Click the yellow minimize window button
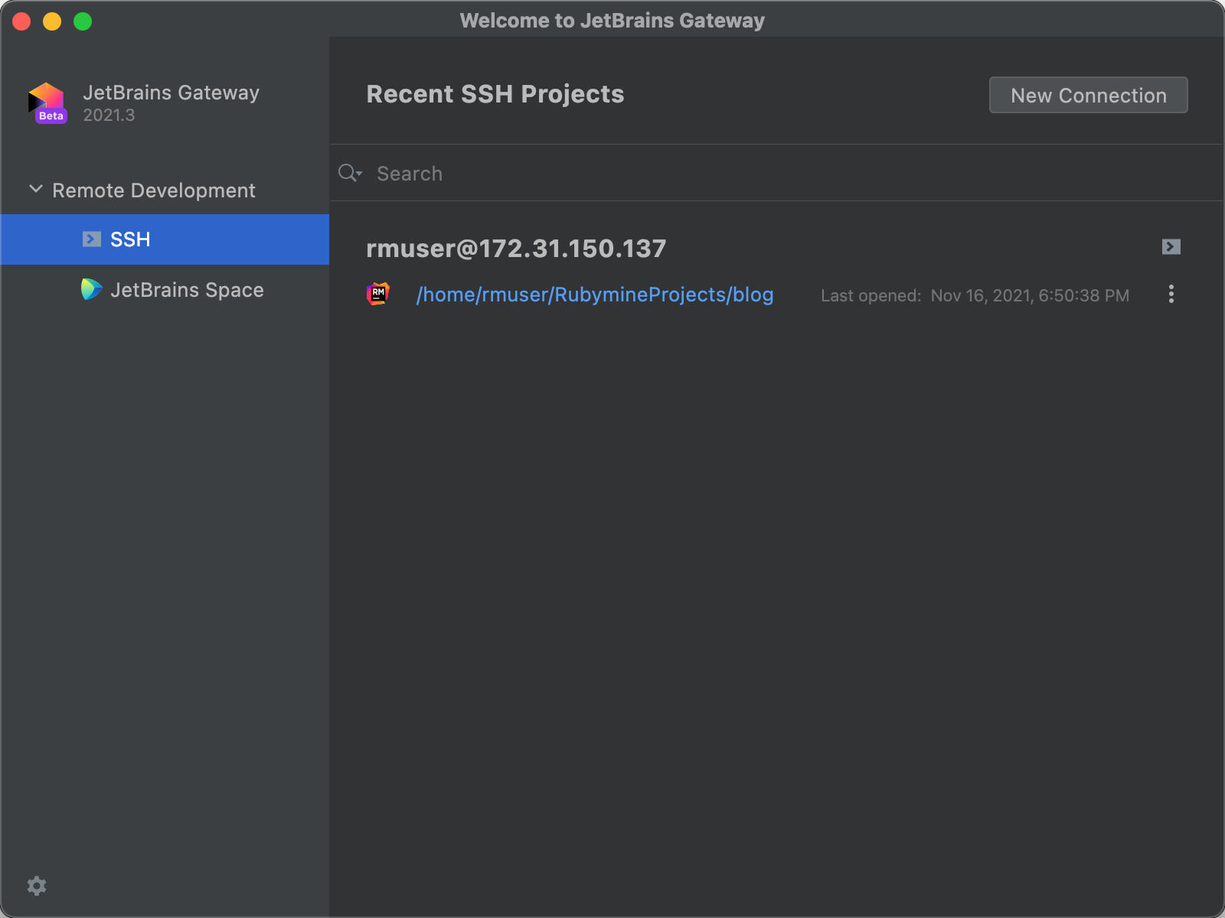This screenshot has height=918, width=1225. click(52, 21)
